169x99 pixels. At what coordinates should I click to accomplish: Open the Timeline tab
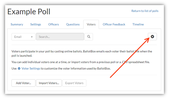pyautogui.click(x=138, y=24)
